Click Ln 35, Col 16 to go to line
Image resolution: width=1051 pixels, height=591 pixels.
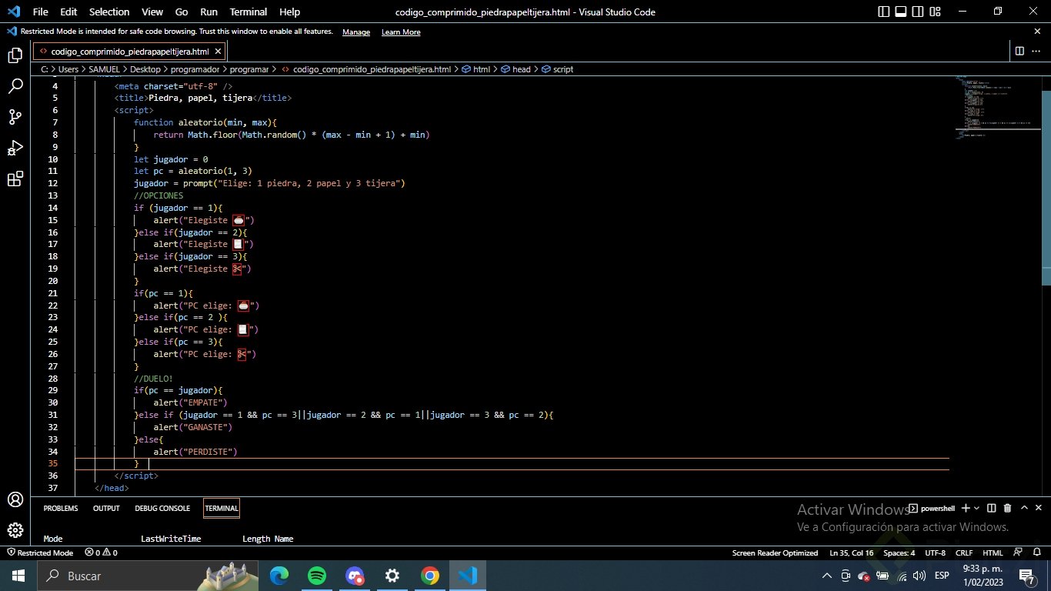pos(851,553)
